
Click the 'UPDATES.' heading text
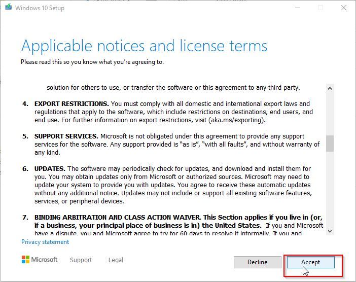point(50,169)
